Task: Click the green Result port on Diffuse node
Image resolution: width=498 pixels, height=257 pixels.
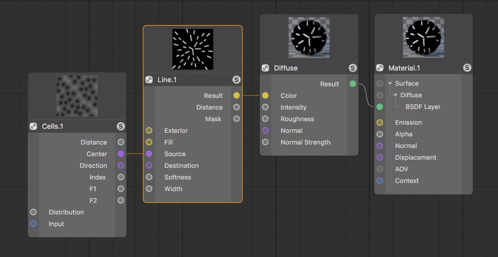Action: click(x=353, y=84)
